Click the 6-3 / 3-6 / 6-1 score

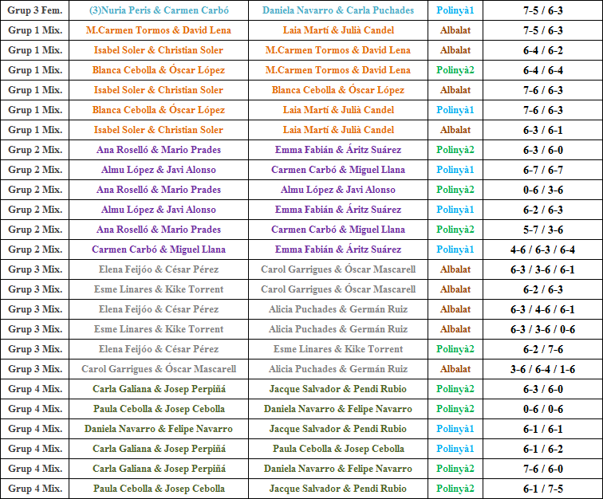pyautogui.click(x=542, y=269)
